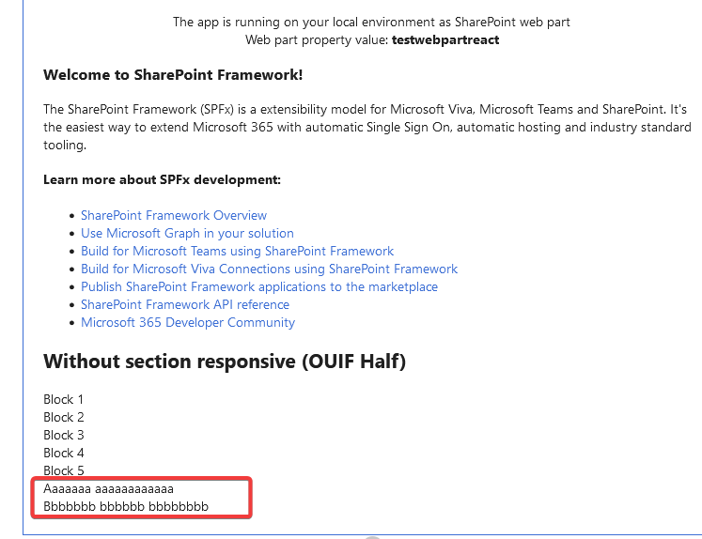This screenshot has height=539, width=702.
Task: Click the local environment description line
Action: pyautogui.click(x=371, y=22)
